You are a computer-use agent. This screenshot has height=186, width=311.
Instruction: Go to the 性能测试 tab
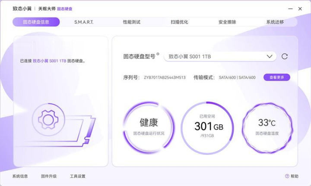[x=132, y=22]
